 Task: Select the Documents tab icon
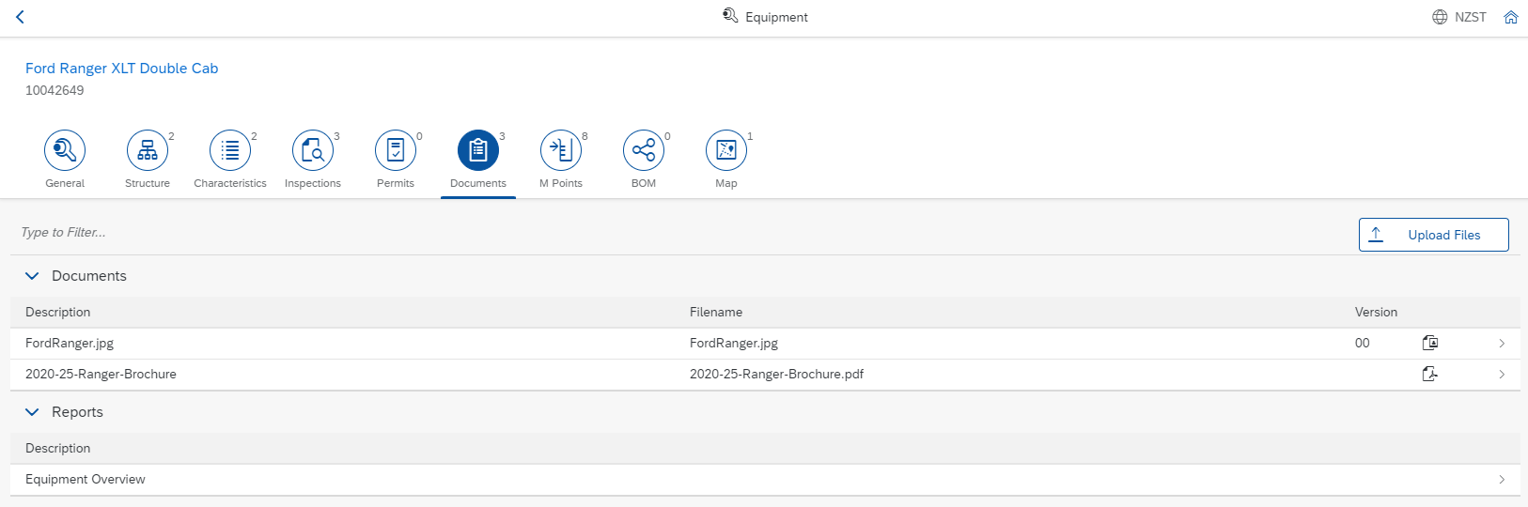[478, 150]
